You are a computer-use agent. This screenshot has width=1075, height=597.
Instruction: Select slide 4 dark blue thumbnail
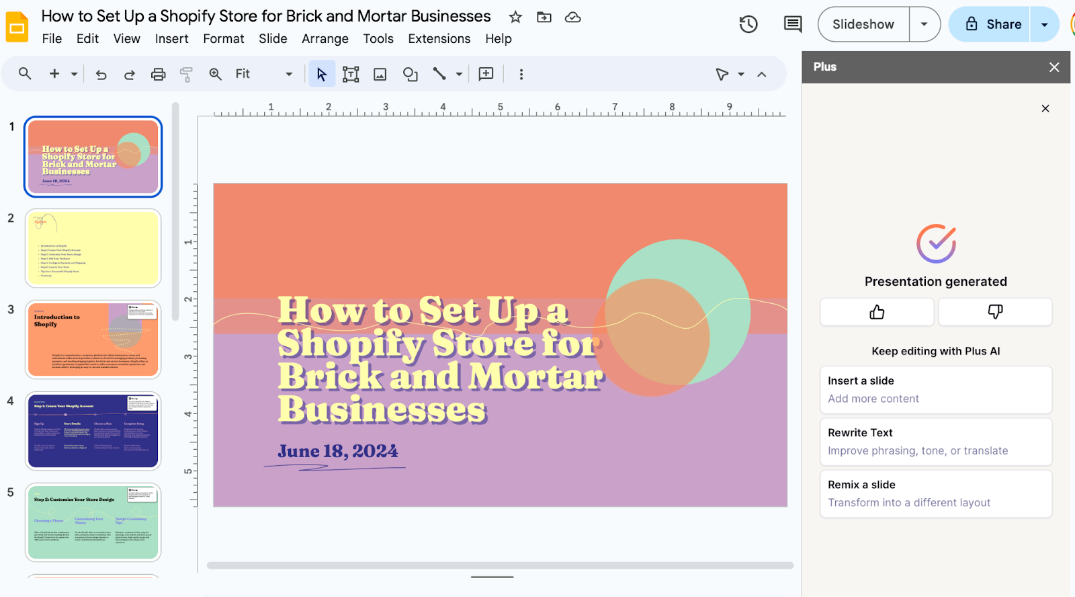click(93, 431)
